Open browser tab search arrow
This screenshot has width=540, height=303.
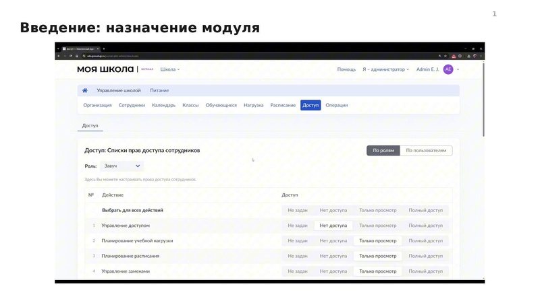(58, 48)
